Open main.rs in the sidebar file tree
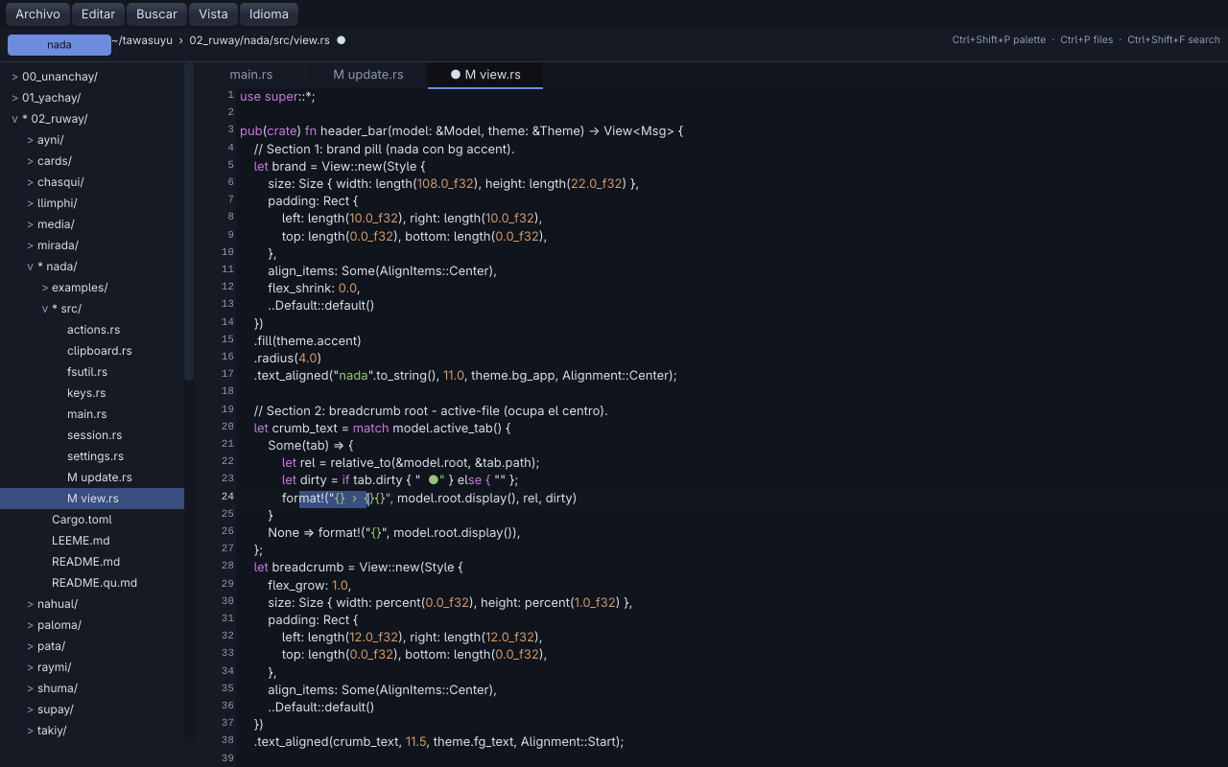1228x767 pixels. tap(92, 414)
